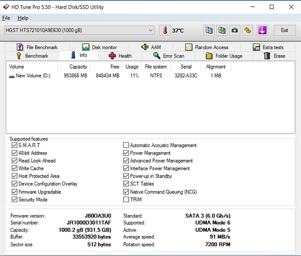The width and height of the screenshot is (301, 256).
Task: Click the SATA 3 (6.0 Gb/s) standard value
Action: pyautogui.click(x=208, y=216)
